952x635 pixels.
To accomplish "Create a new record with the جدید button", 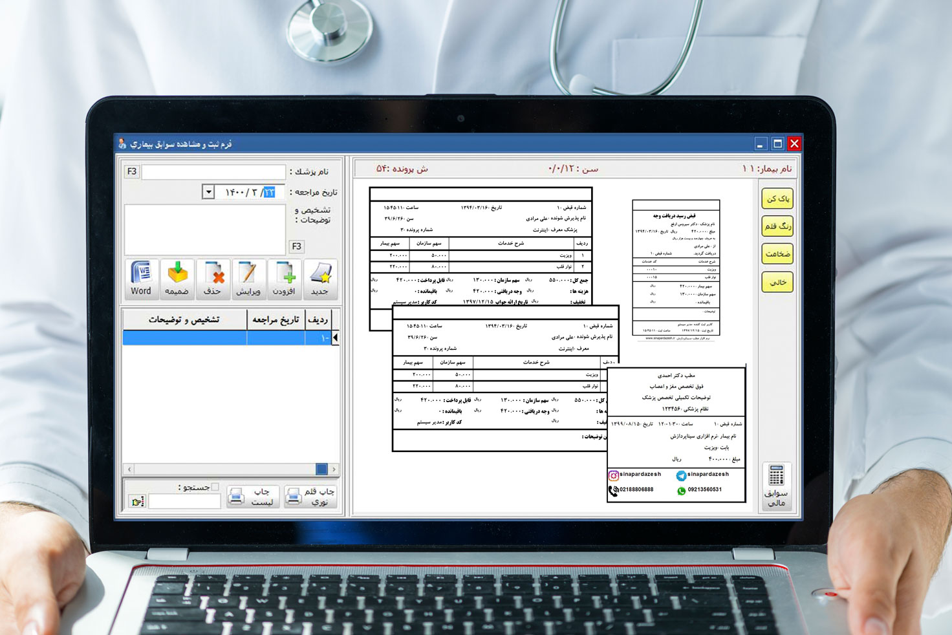I will click(320, 279).
